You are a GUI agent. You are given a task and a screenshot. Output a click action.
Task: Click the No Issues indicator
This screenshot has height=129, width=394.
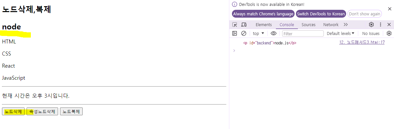coord(371,33)
